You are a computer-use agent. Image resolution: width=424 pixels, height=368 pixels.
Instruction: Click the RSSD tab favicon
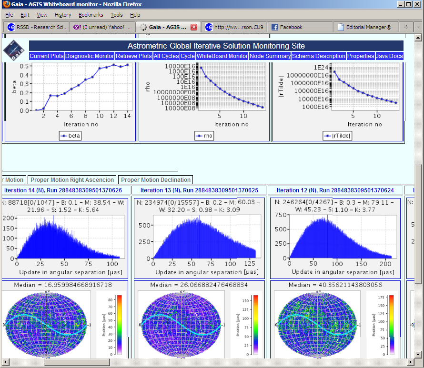pyautogui.click(x=11, y=27)
